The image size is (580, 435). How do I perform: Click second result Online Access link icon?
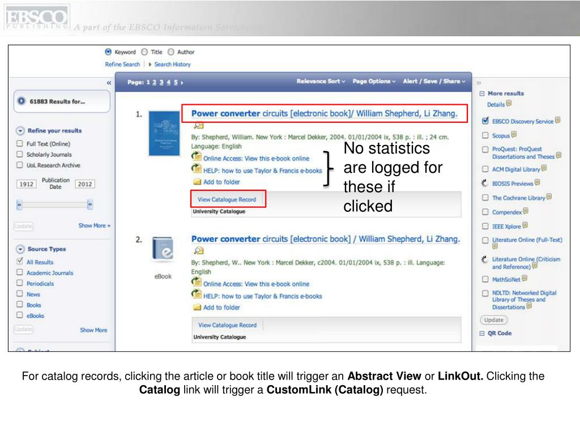tap(197, 283)
